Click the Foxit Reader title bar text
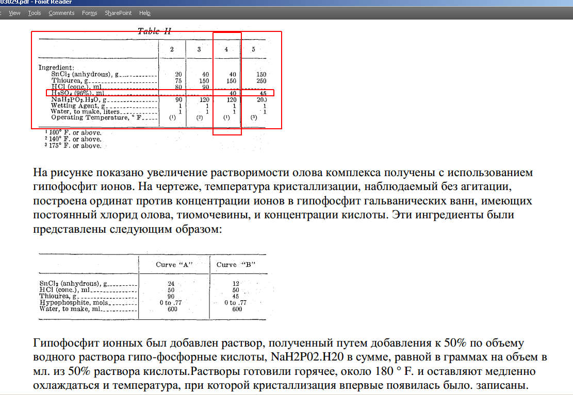Viewport: 573px width, 395px height. tap(36, 2)
